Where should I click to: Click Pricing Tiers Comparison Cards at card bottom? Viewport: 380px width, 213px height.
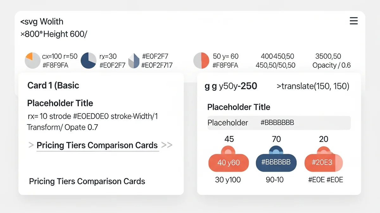click(87, 181)
